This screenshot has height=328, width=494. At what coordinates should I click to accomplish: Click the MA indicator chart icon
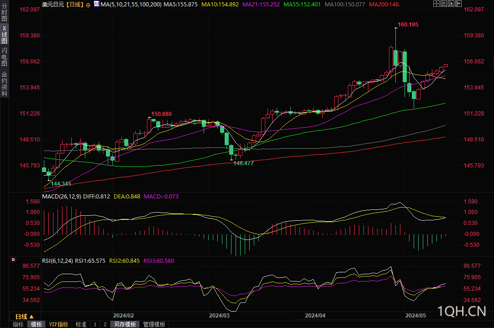click(x=96, y=4)
